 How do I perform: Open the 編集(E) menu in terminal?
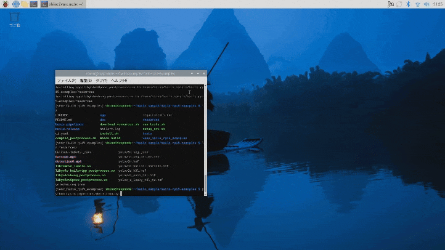coord(86,81)
